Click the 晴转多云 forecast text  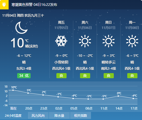tap(109, 62)
